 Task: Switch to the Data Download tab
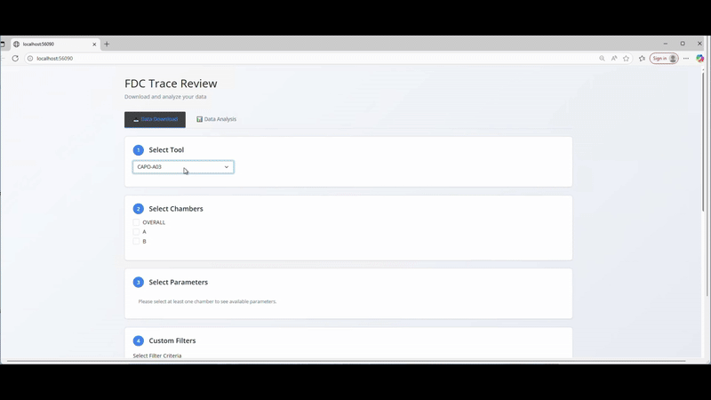coord(155,119)
